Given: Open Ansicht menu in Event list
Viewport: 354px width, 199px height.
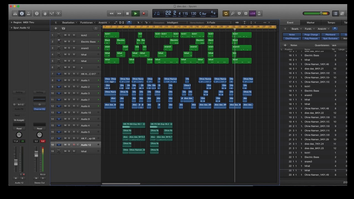Looking at the screenshot, I should click(x=323, y=29).
